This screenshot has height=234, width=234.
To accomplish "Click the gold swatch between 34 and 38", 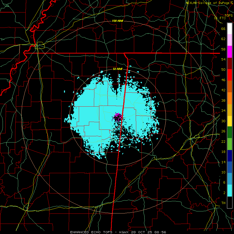I will (x=230, y=110).
